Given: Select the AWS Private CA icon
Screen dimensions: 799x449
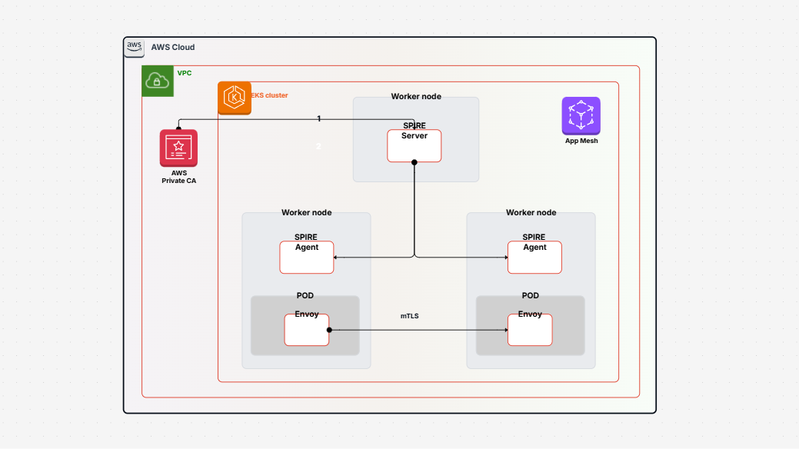Looking at the screenshot, I should pos(178,148).
